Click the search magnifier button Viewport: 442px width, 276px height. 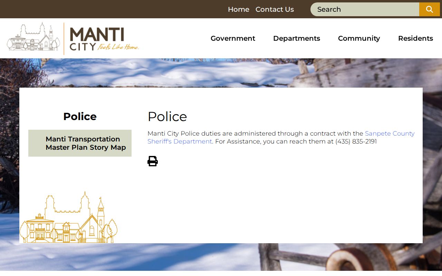(430, 9)
